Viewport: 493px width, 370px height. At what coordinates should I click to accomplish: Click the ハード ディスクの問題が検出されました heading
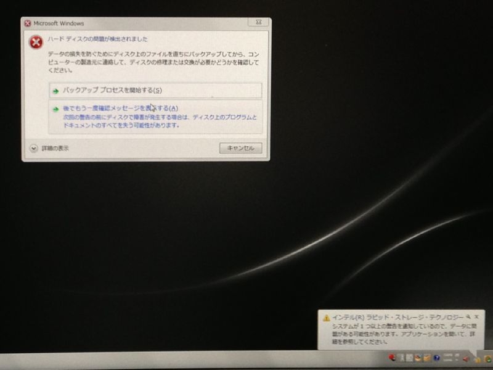coord(97,39)
